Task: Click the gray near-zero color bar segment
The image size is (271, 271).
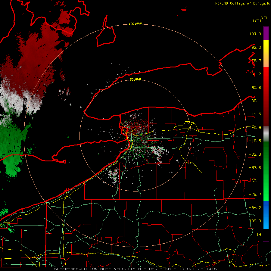Action: click(266, 134)
